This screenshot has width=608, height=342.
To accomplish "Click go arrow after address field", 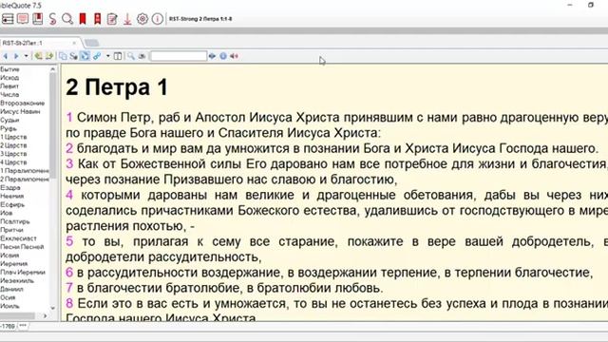I will click(212, 56).
